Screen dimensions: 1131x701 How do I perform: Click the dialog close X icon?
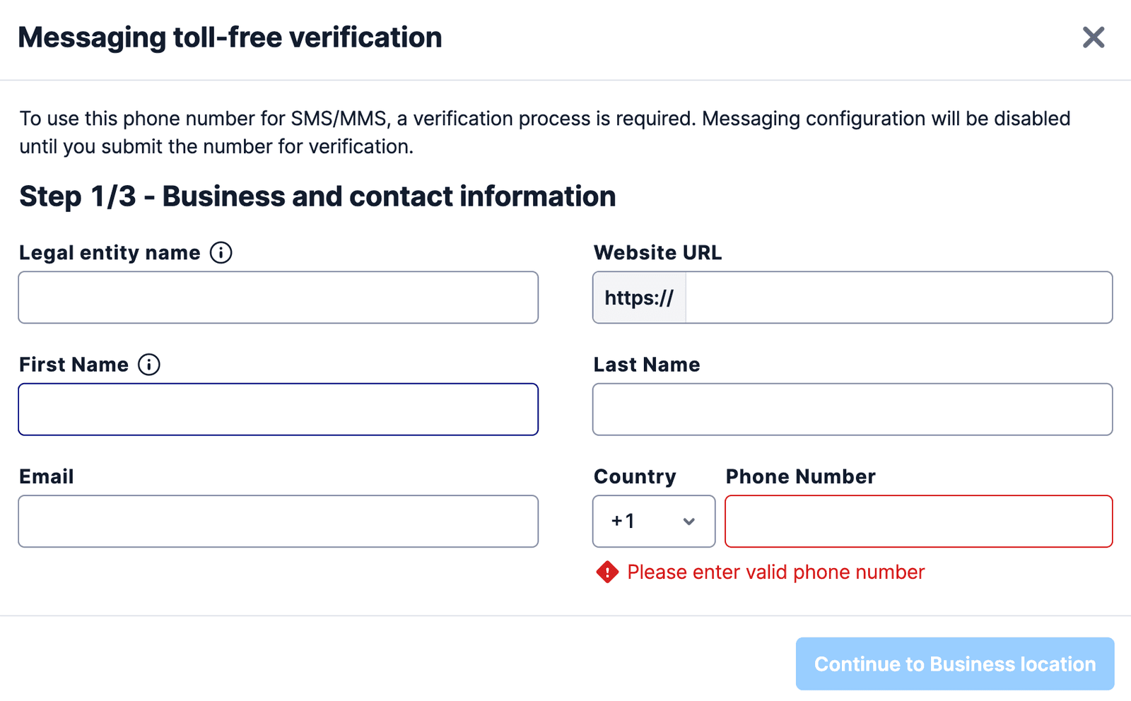[x=1093, y=38]
